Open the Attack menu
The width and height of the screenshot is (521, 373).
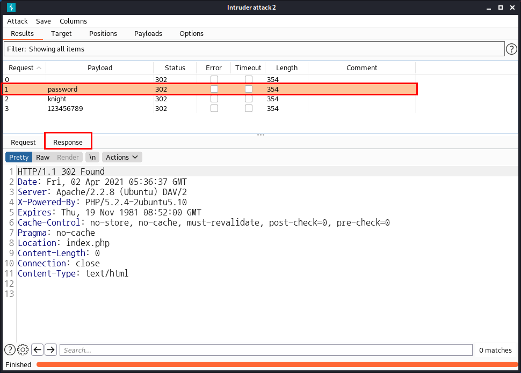coord(17,21)
